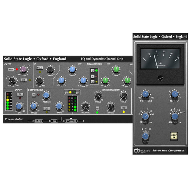Turn the blue LMF GAIN knob
The width and height of the screenshot is (193, 193).
click(x=72, y=69)
